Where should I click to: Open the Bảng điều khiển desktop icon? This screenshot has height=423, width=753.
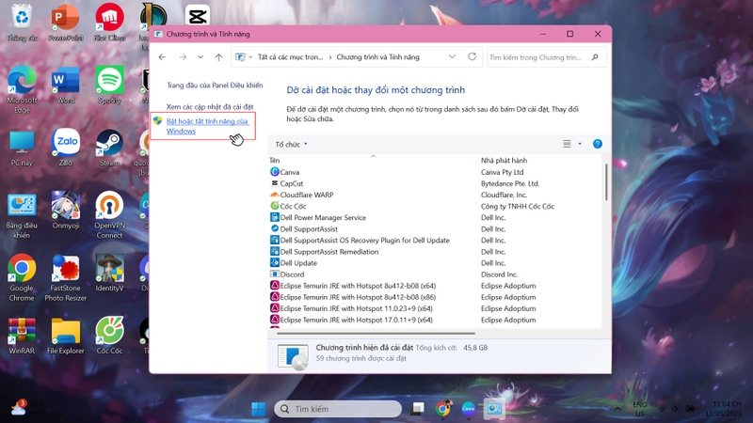coord(22,216)
